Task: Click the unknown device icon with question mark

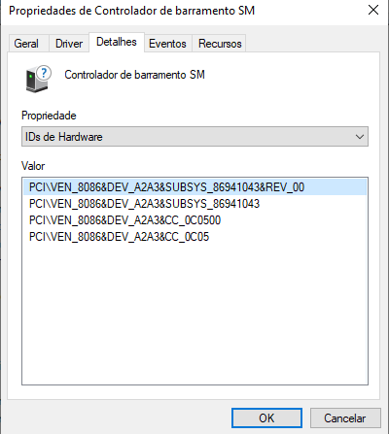Action: (x=38, y=79)
